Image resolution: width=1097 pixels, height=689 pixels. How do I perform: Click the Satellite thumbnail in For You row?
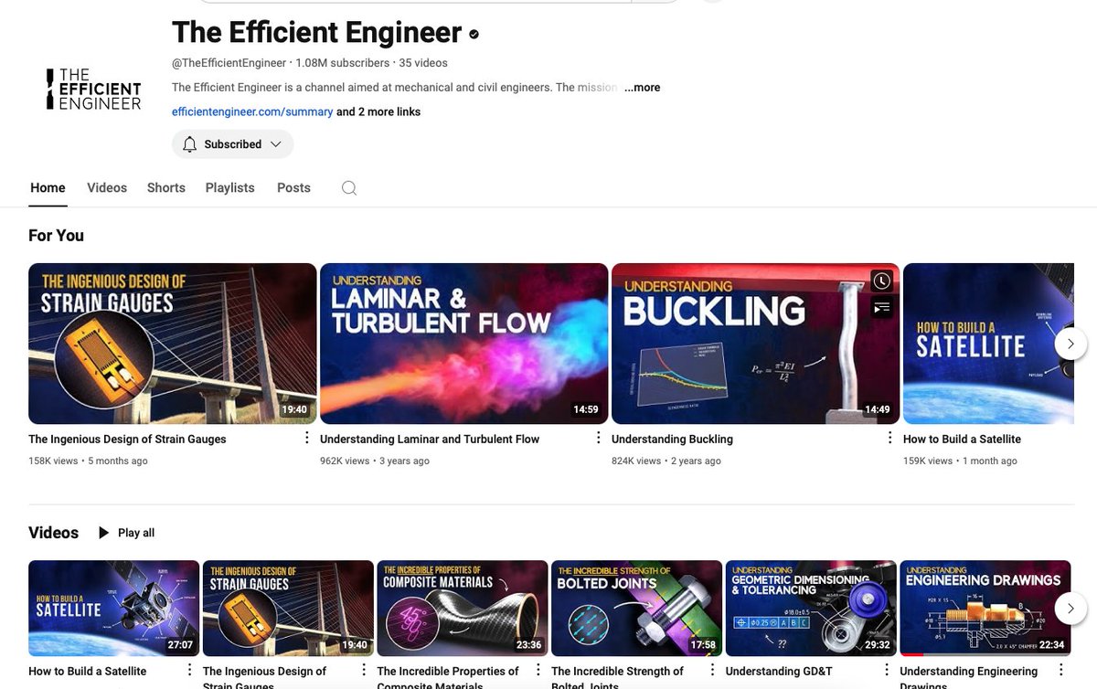[988, 344]
